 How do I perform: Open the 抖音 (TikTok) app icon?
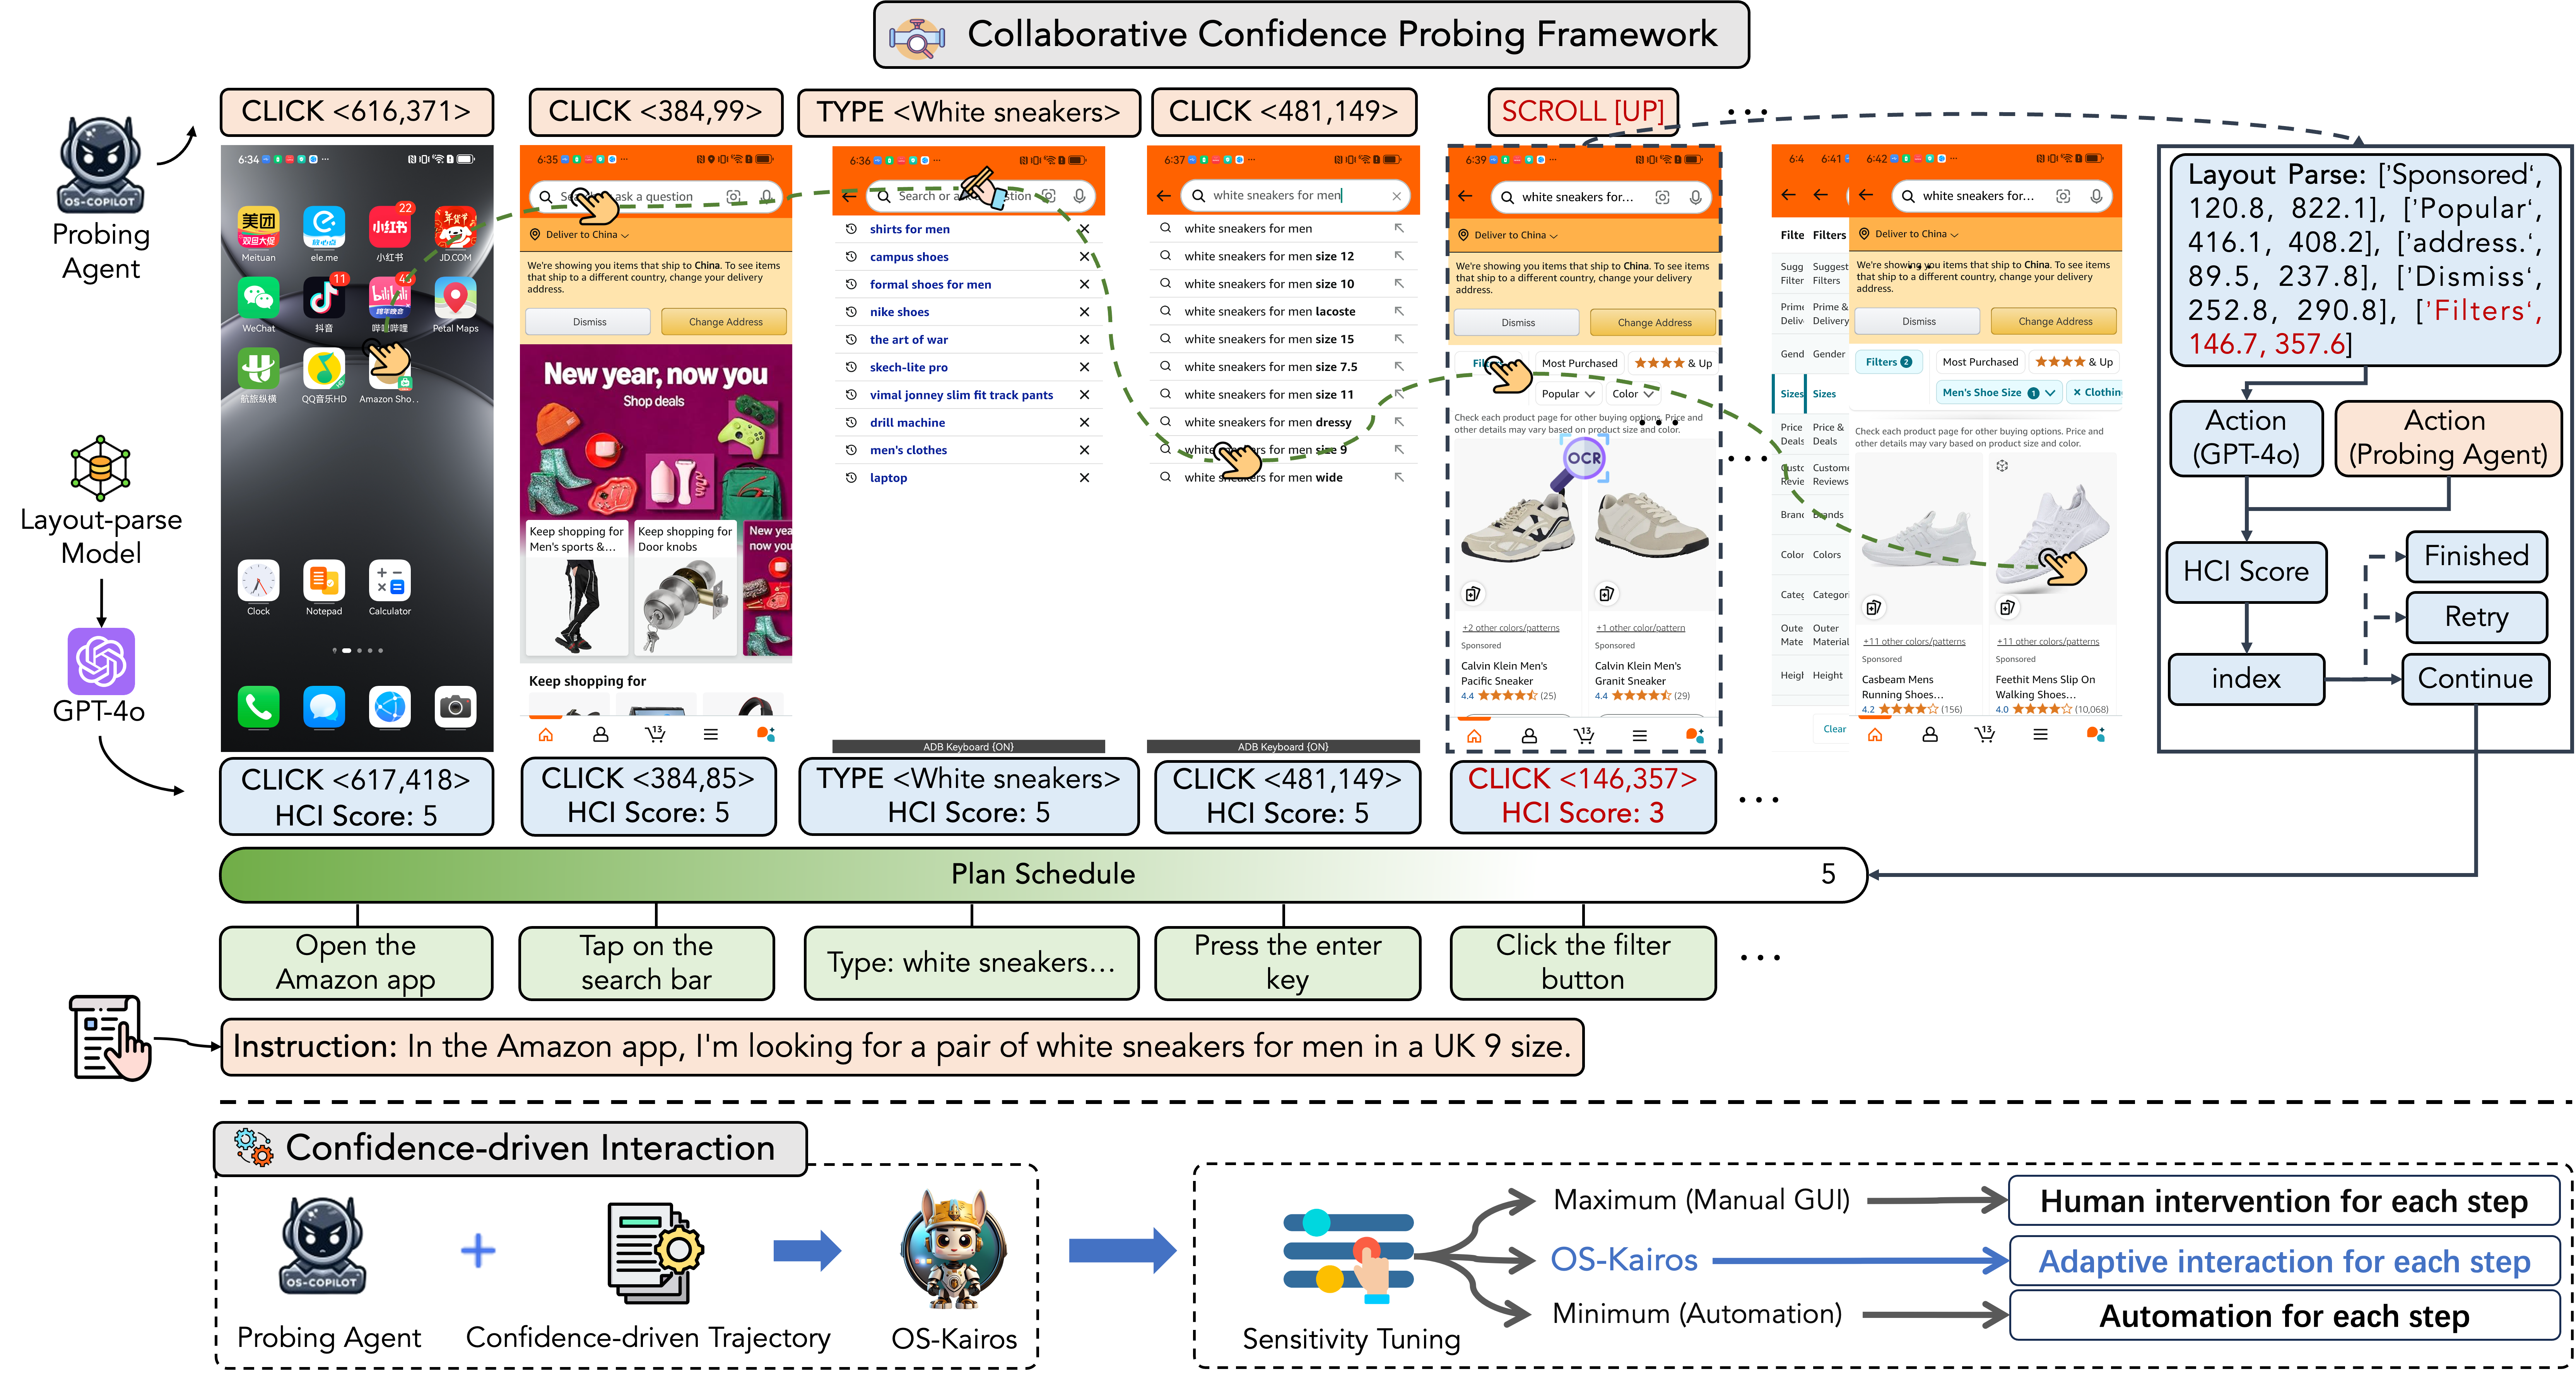click(x=324, y=298)
